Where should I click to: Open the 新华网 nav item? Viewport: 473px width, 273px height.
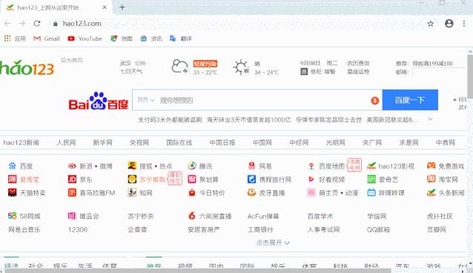click(x=102, y=142)
